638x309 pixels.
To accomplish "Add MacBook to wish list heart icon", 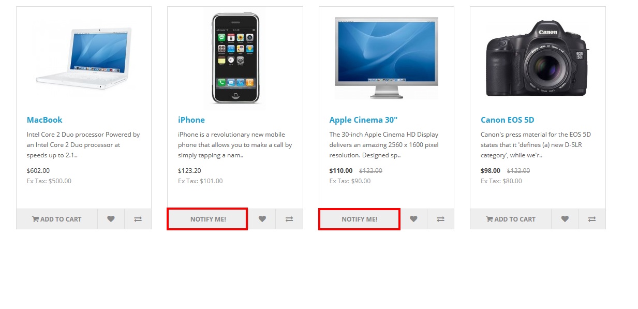I will (x=111, y=219).
